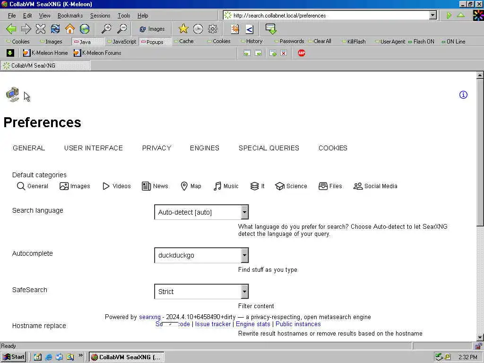
Task: Click the lock icon in the status bar
Action: pos(479,346)
